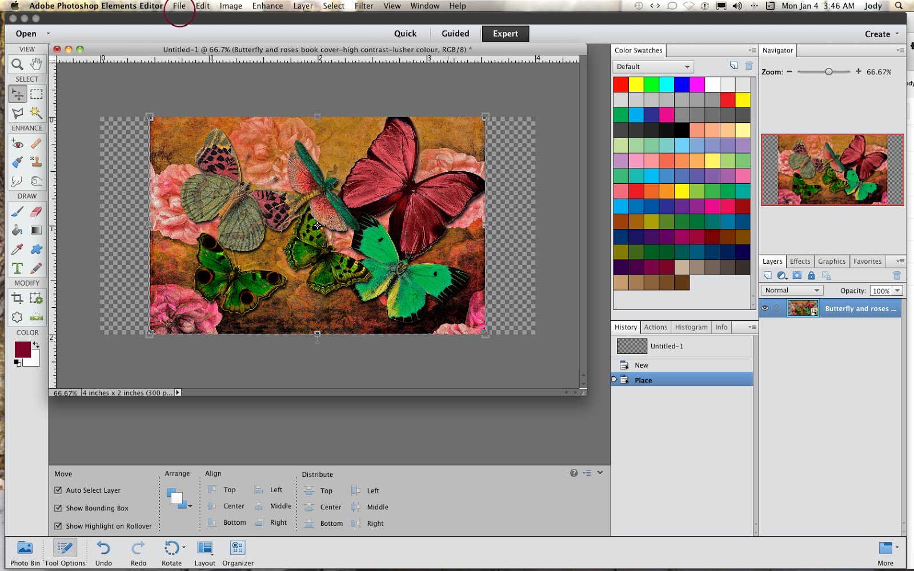This screenshot has width=914, height=571.
Task: Swap foreground and background colors
Action: pos(36,345)
